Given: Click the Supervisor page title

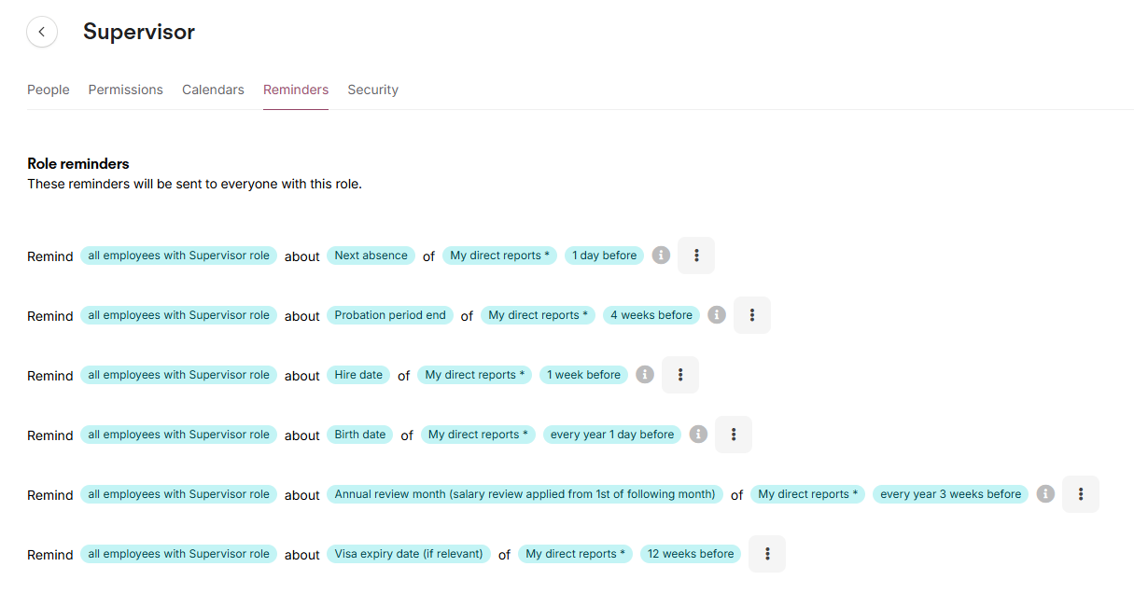Looking at the screenshot, I should click(139, 32).
